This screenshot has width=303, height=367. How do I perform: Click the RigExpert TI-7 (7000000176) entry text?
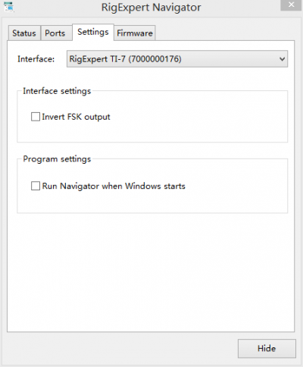point(125,59)
